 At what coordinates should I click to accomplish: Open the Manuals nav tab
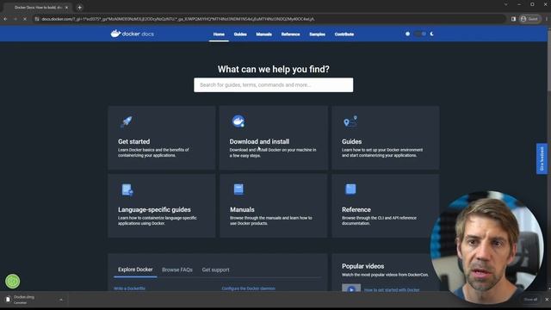tap(264, 34)
